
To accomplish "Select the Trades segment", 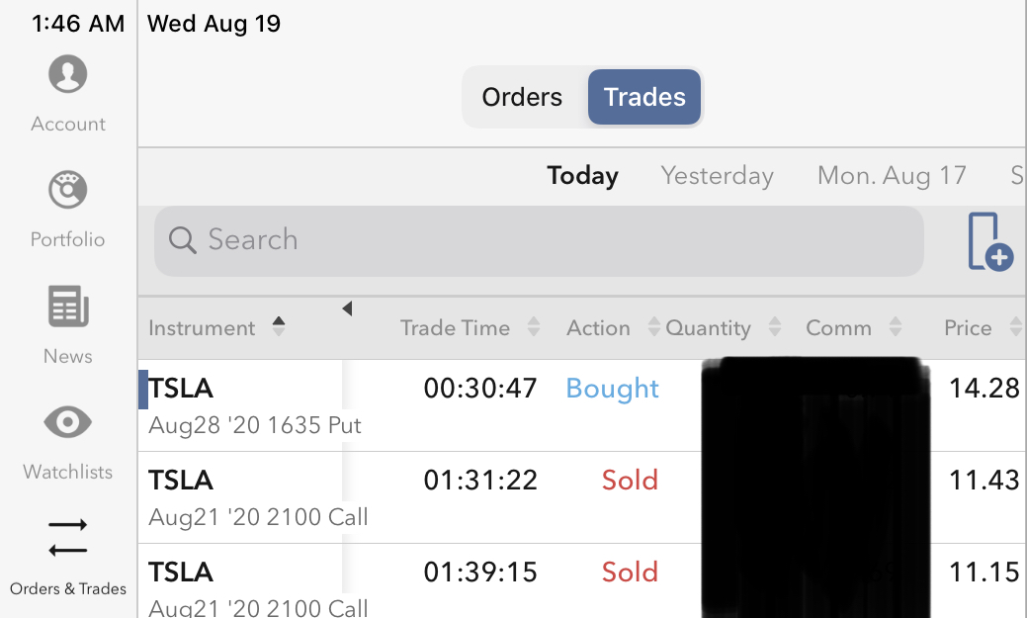I will coord(644,97).
